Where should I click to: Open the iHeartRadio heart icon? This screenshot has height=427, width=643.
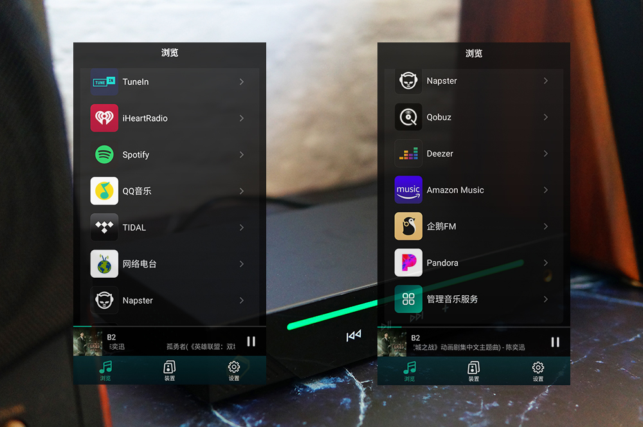(x=104, y=118)
